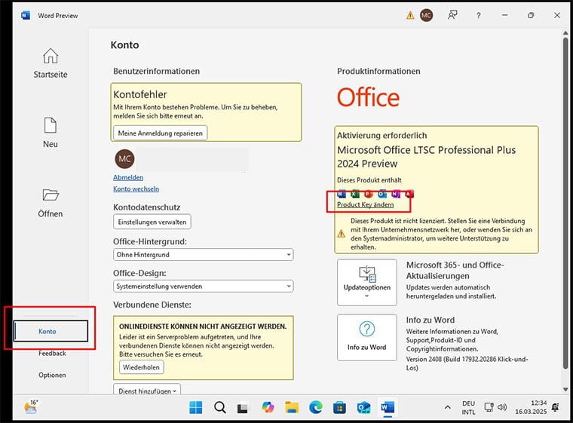Click the Info zu Word button
Viewport: 573px width, 423px height.
366,337
